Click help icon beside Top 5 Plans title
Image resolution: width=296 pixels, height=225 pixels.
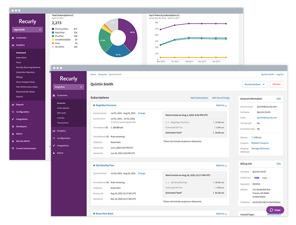(178, 15)
